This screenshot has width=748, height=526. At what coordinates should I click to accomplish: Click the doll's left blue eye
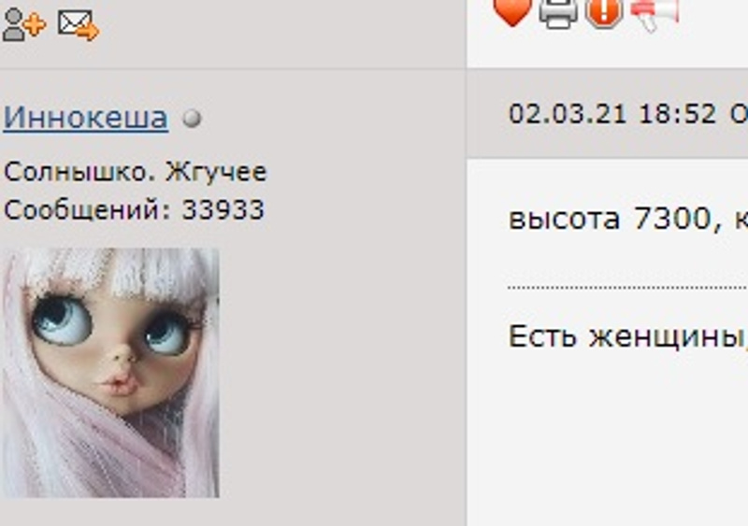pyautogui.click(x=62, y=320)
